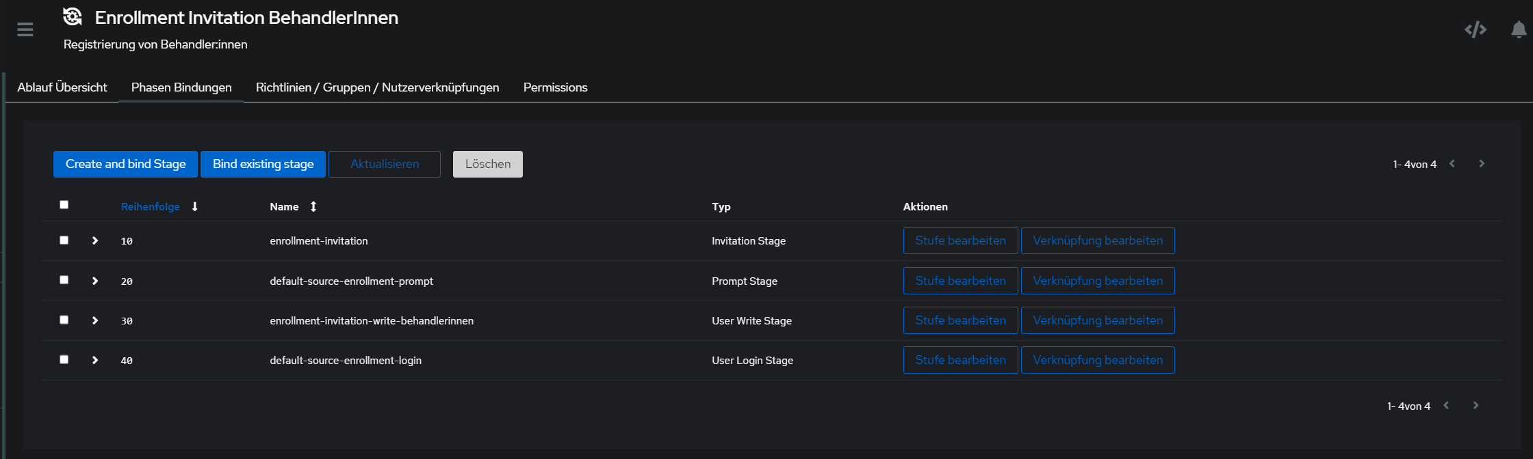Go to next page in top pagination
1533x459 pixels.
(x=1482, y=164)
